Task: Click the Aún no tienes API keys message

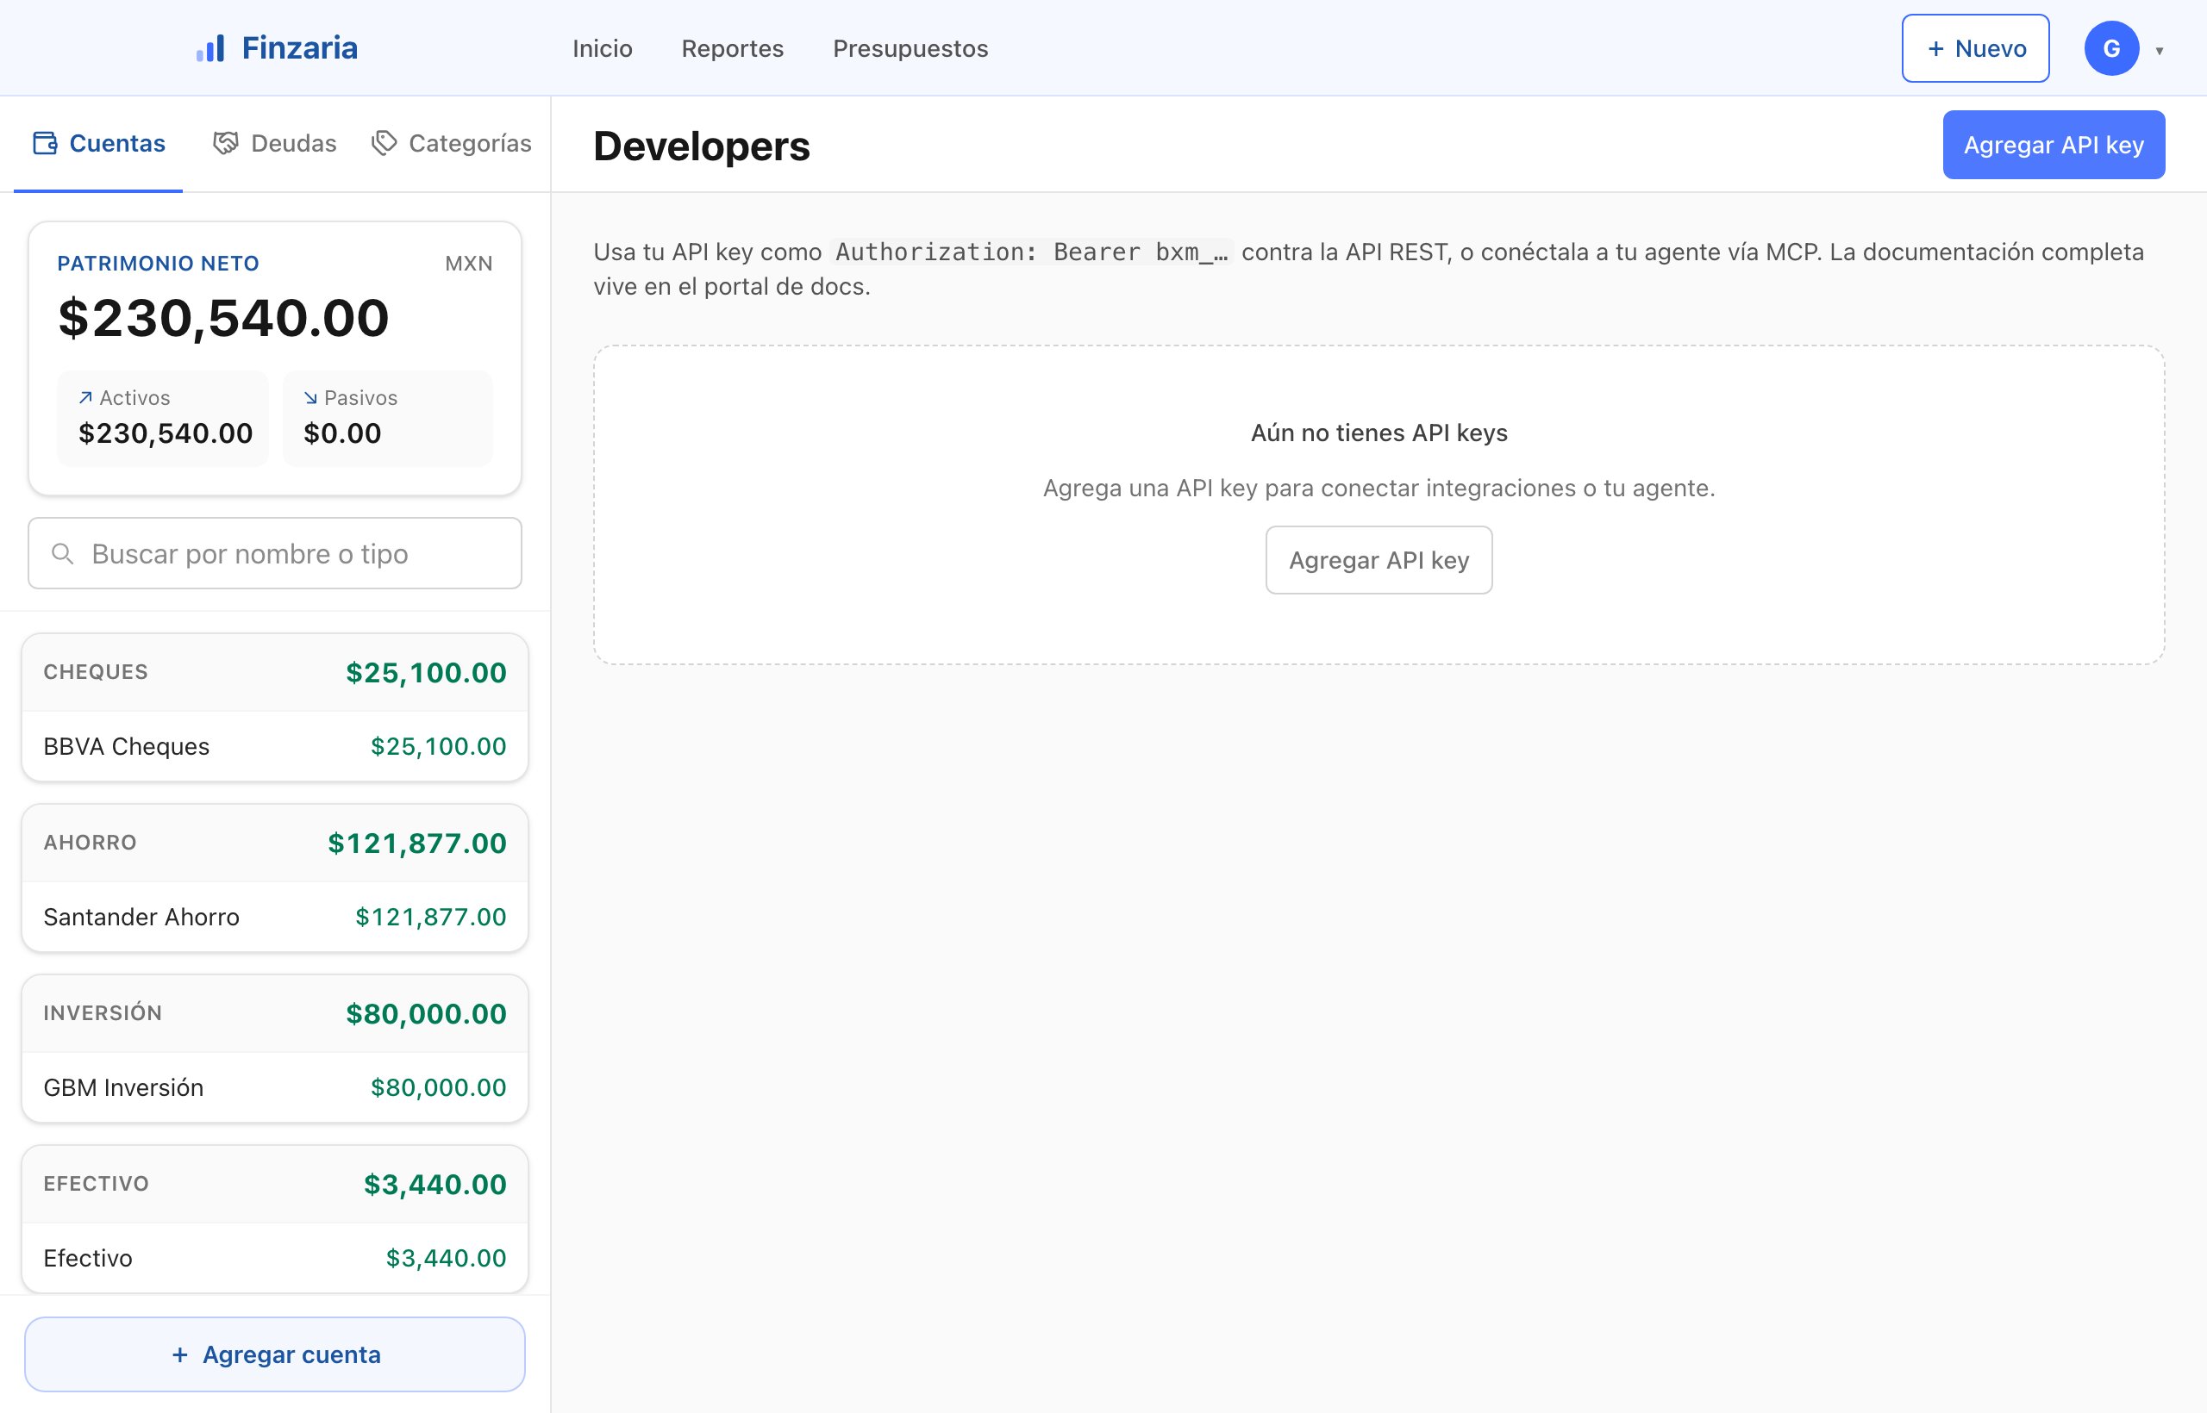Action: [1379, 433]
